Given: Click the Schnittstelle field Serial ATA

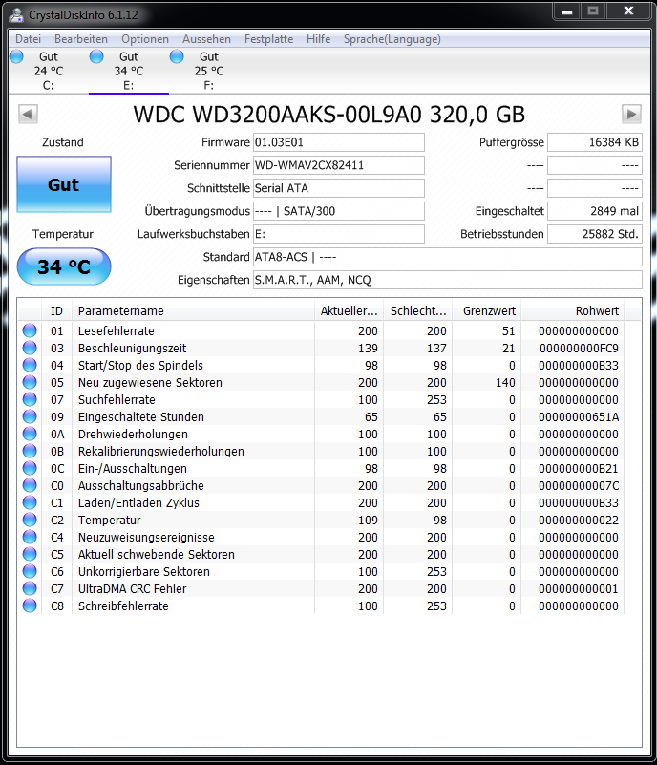Looking at the screenshot, I should pyautogui.click(x=338, y=188).
